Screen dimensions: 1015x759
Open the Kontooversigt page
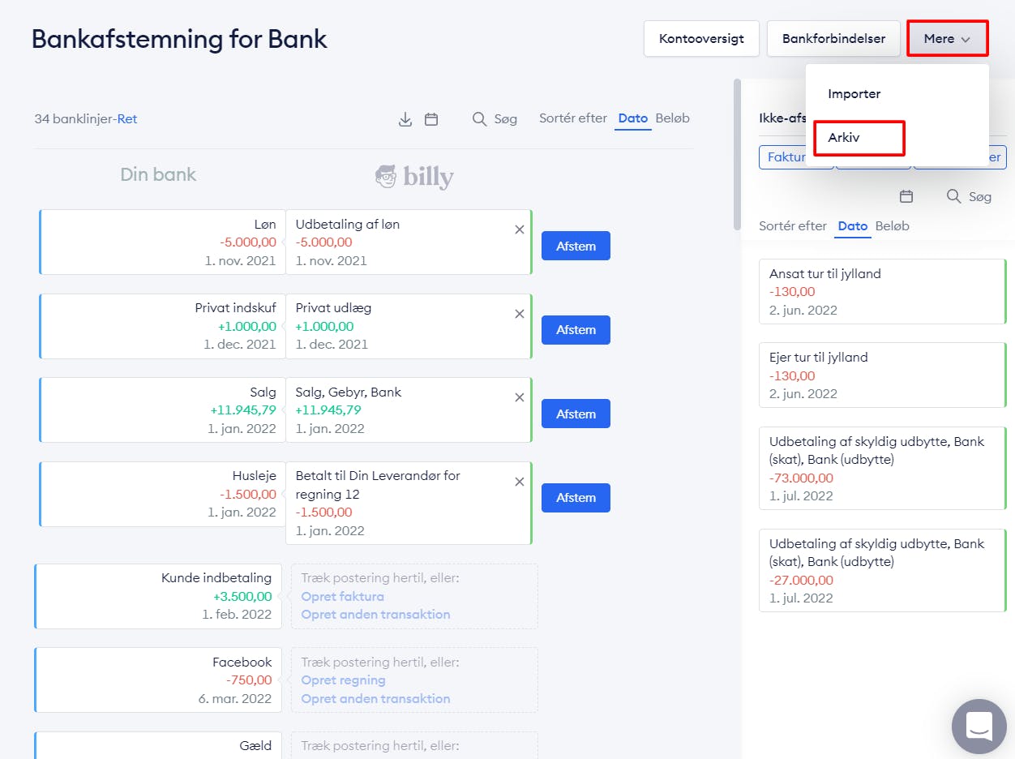[x=701, y=39]
